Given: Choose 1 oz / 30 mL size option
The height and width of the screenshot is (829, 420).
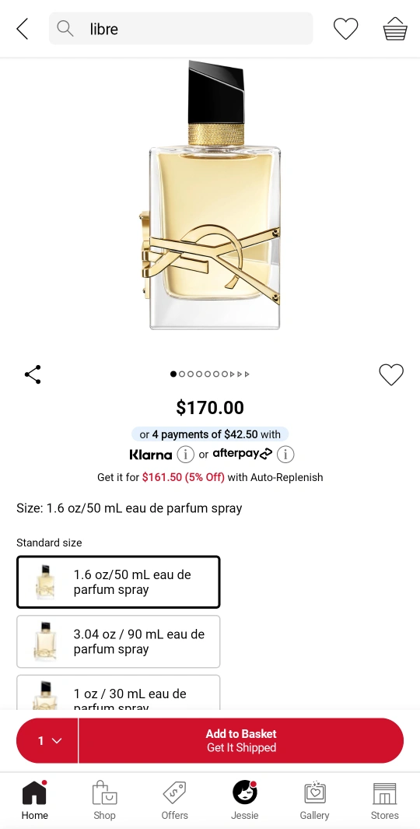Looking at the screenshot, I should (118, 693).
